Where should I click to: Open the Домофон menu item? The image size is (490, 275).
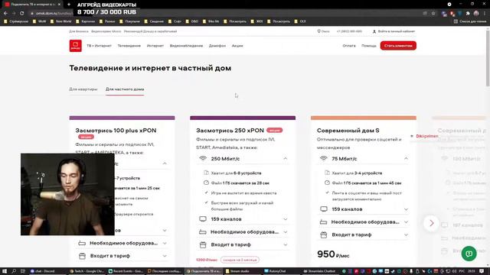pyautogui.click(x=217, y=46)
